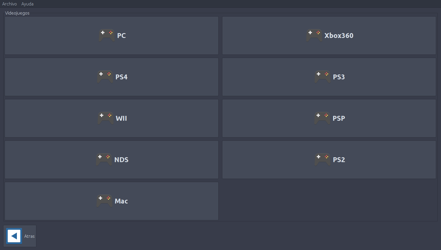Click the controller icon for PSP

tap(322, 118)
